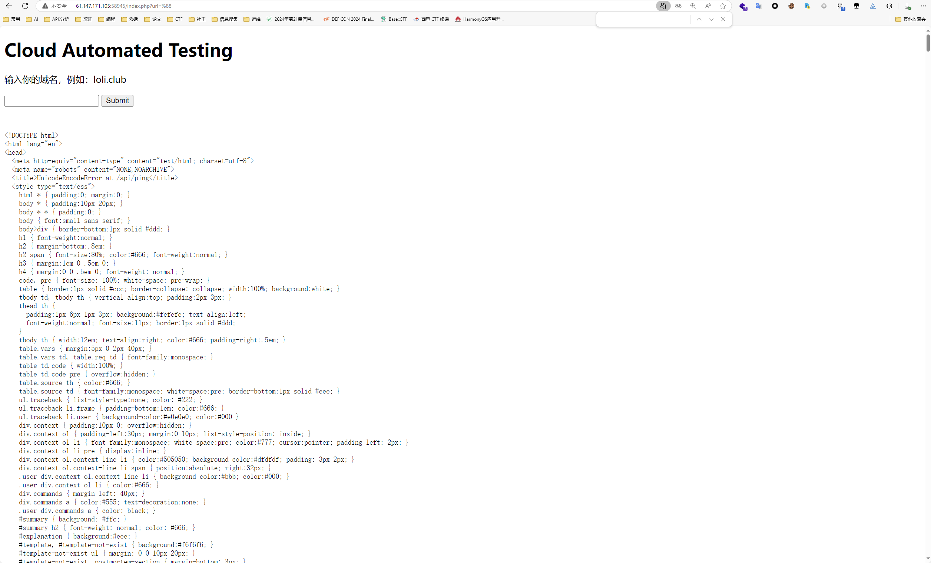Image resolution: width=931 pixels, height=563 pixels.
Task: Close the find on page bar
Action: pyautogui.click(x=723, y=19)
